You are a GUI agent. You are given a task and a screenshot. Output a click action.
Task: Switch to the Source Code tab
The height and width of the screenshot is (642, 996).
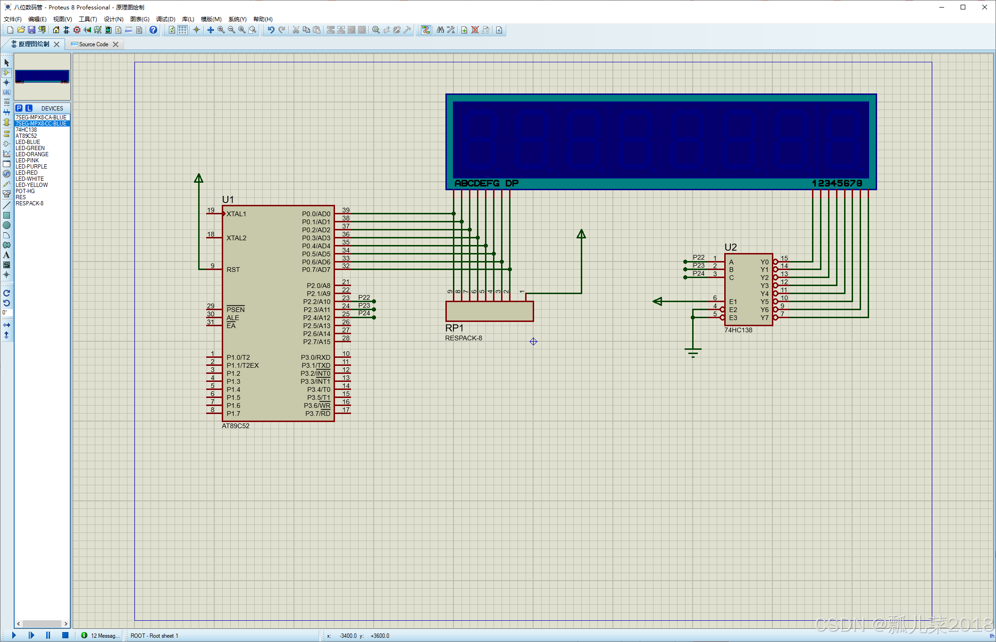(x=93, y=44)
